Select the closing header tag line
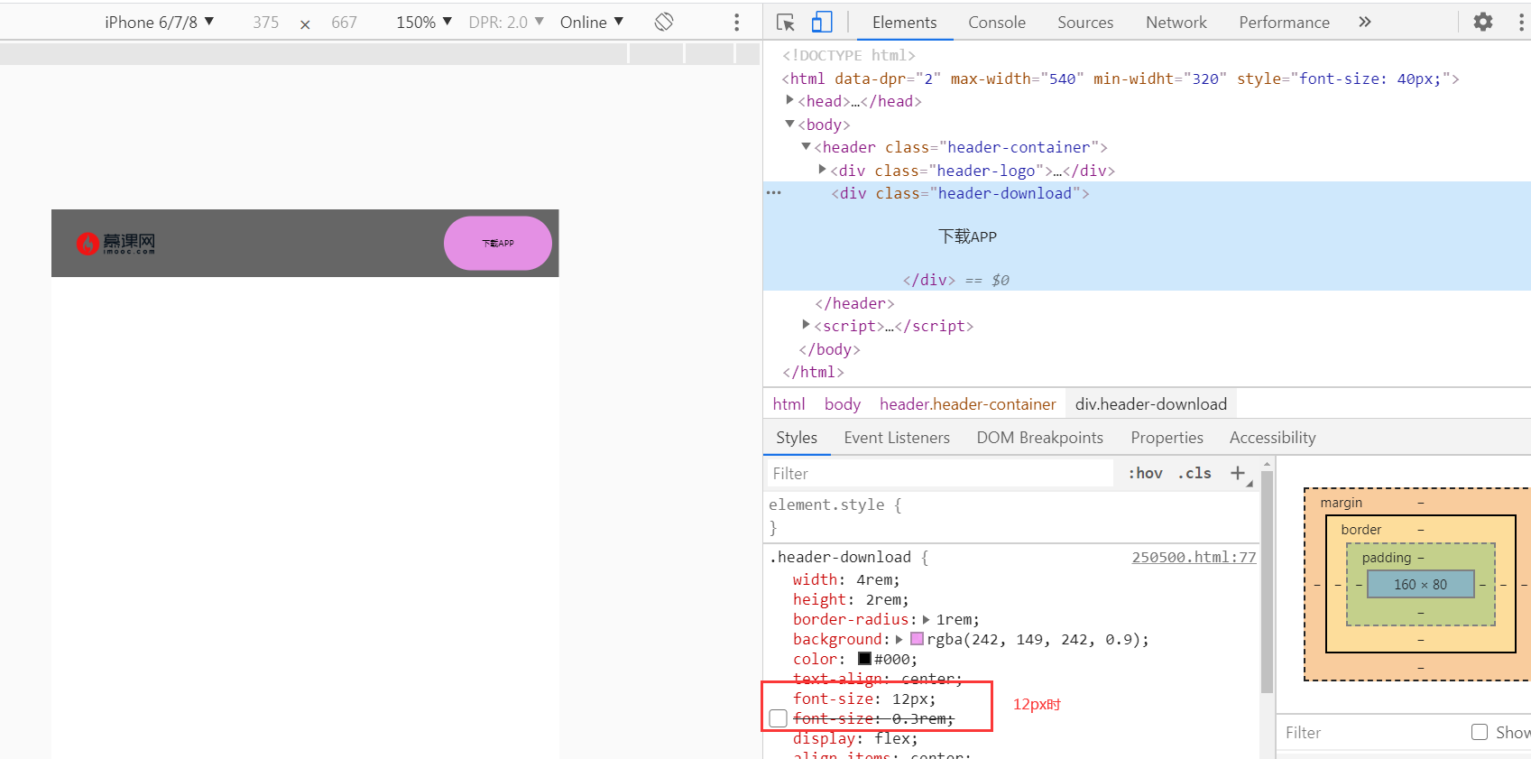Viewport: 1531px width, 759px height. [854, 303]
